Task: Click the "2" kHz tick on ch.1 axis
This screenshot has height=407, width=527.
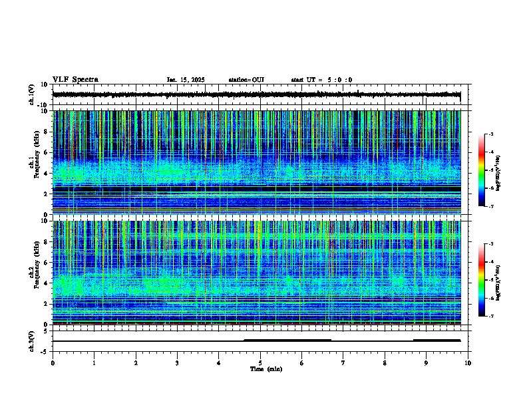Action: click(46, 194)
